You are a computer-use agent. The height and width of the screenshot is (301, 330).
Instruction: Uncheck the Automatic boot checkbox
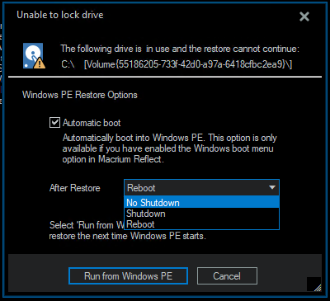coord(54,122)
